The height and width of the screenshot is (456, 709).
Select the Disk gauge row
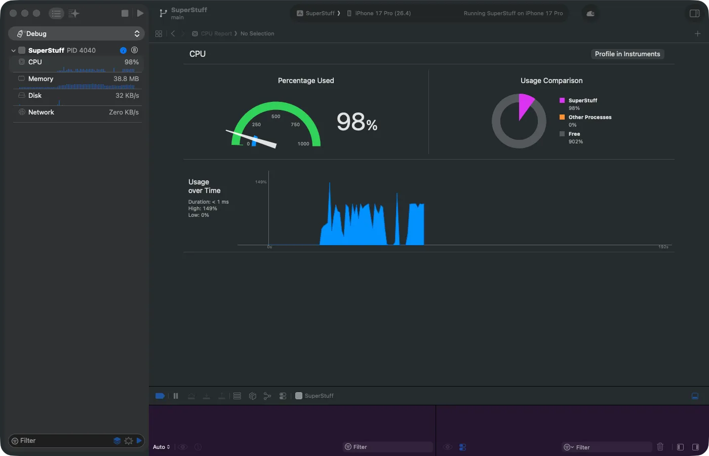coord(76,97)
